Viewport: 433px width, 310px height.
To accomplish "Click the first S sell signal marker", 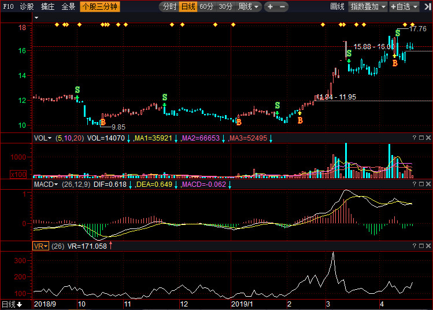I will [x=77, y=90].
